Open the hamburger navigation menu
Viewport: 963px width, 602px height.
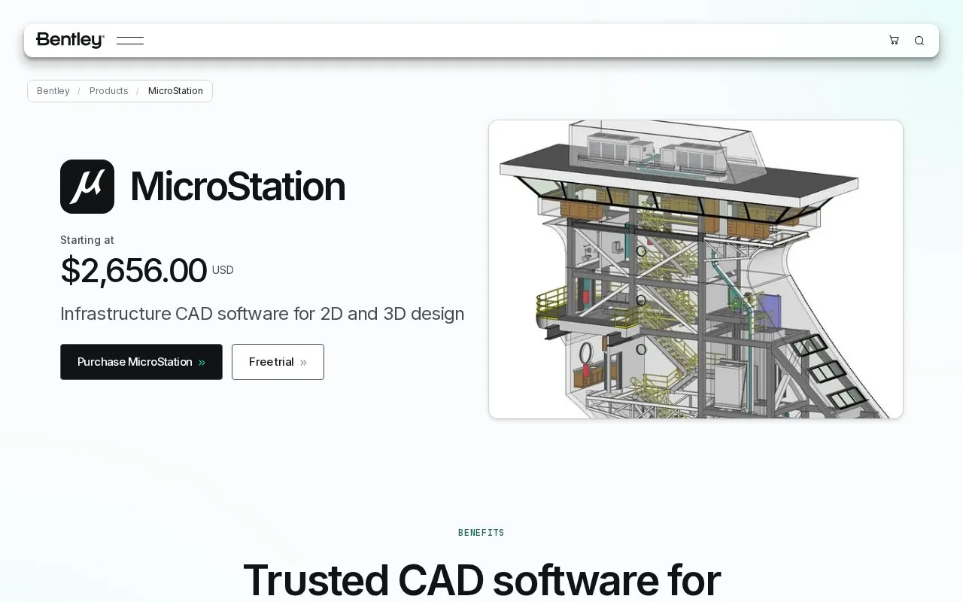click(130, 41)
